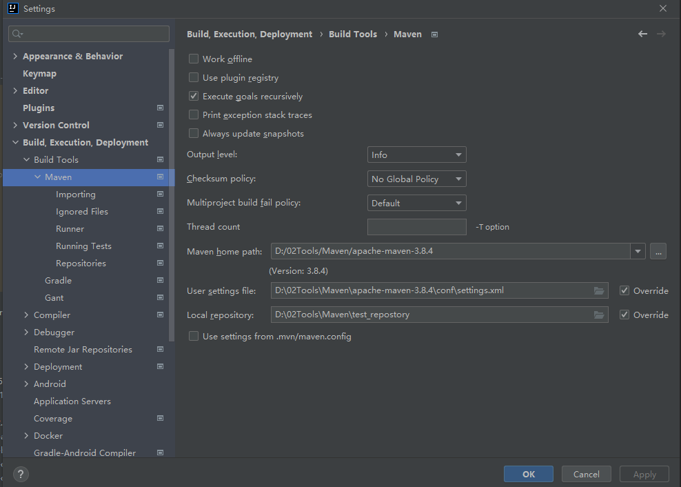This screenshot has width=681, height=487.
Task: Enable Always update snapshots
Action: (x=194, y=134)
